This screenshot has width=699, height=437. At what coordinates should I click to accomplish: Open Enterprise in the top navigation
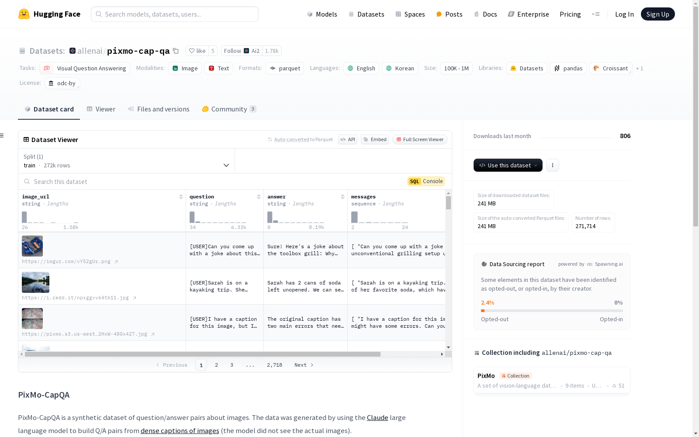pos(528,14)
